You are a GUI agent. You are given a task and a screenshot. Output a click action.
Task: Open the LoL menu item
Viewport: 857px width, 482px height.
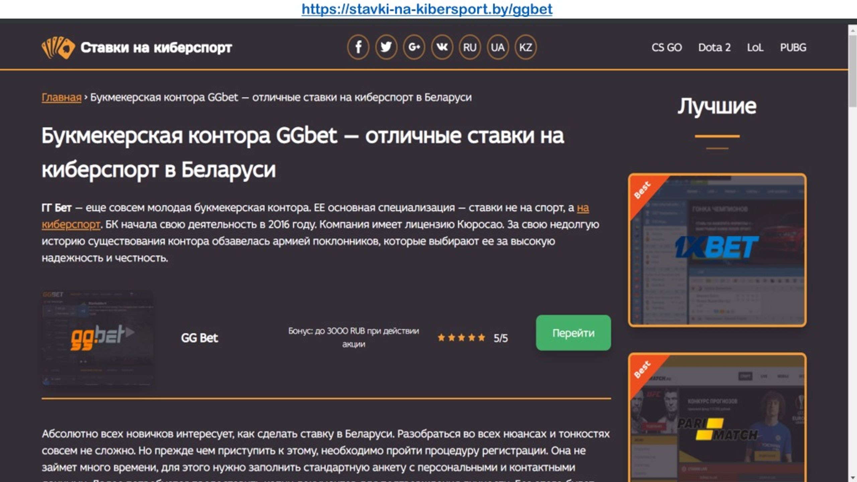755,48
